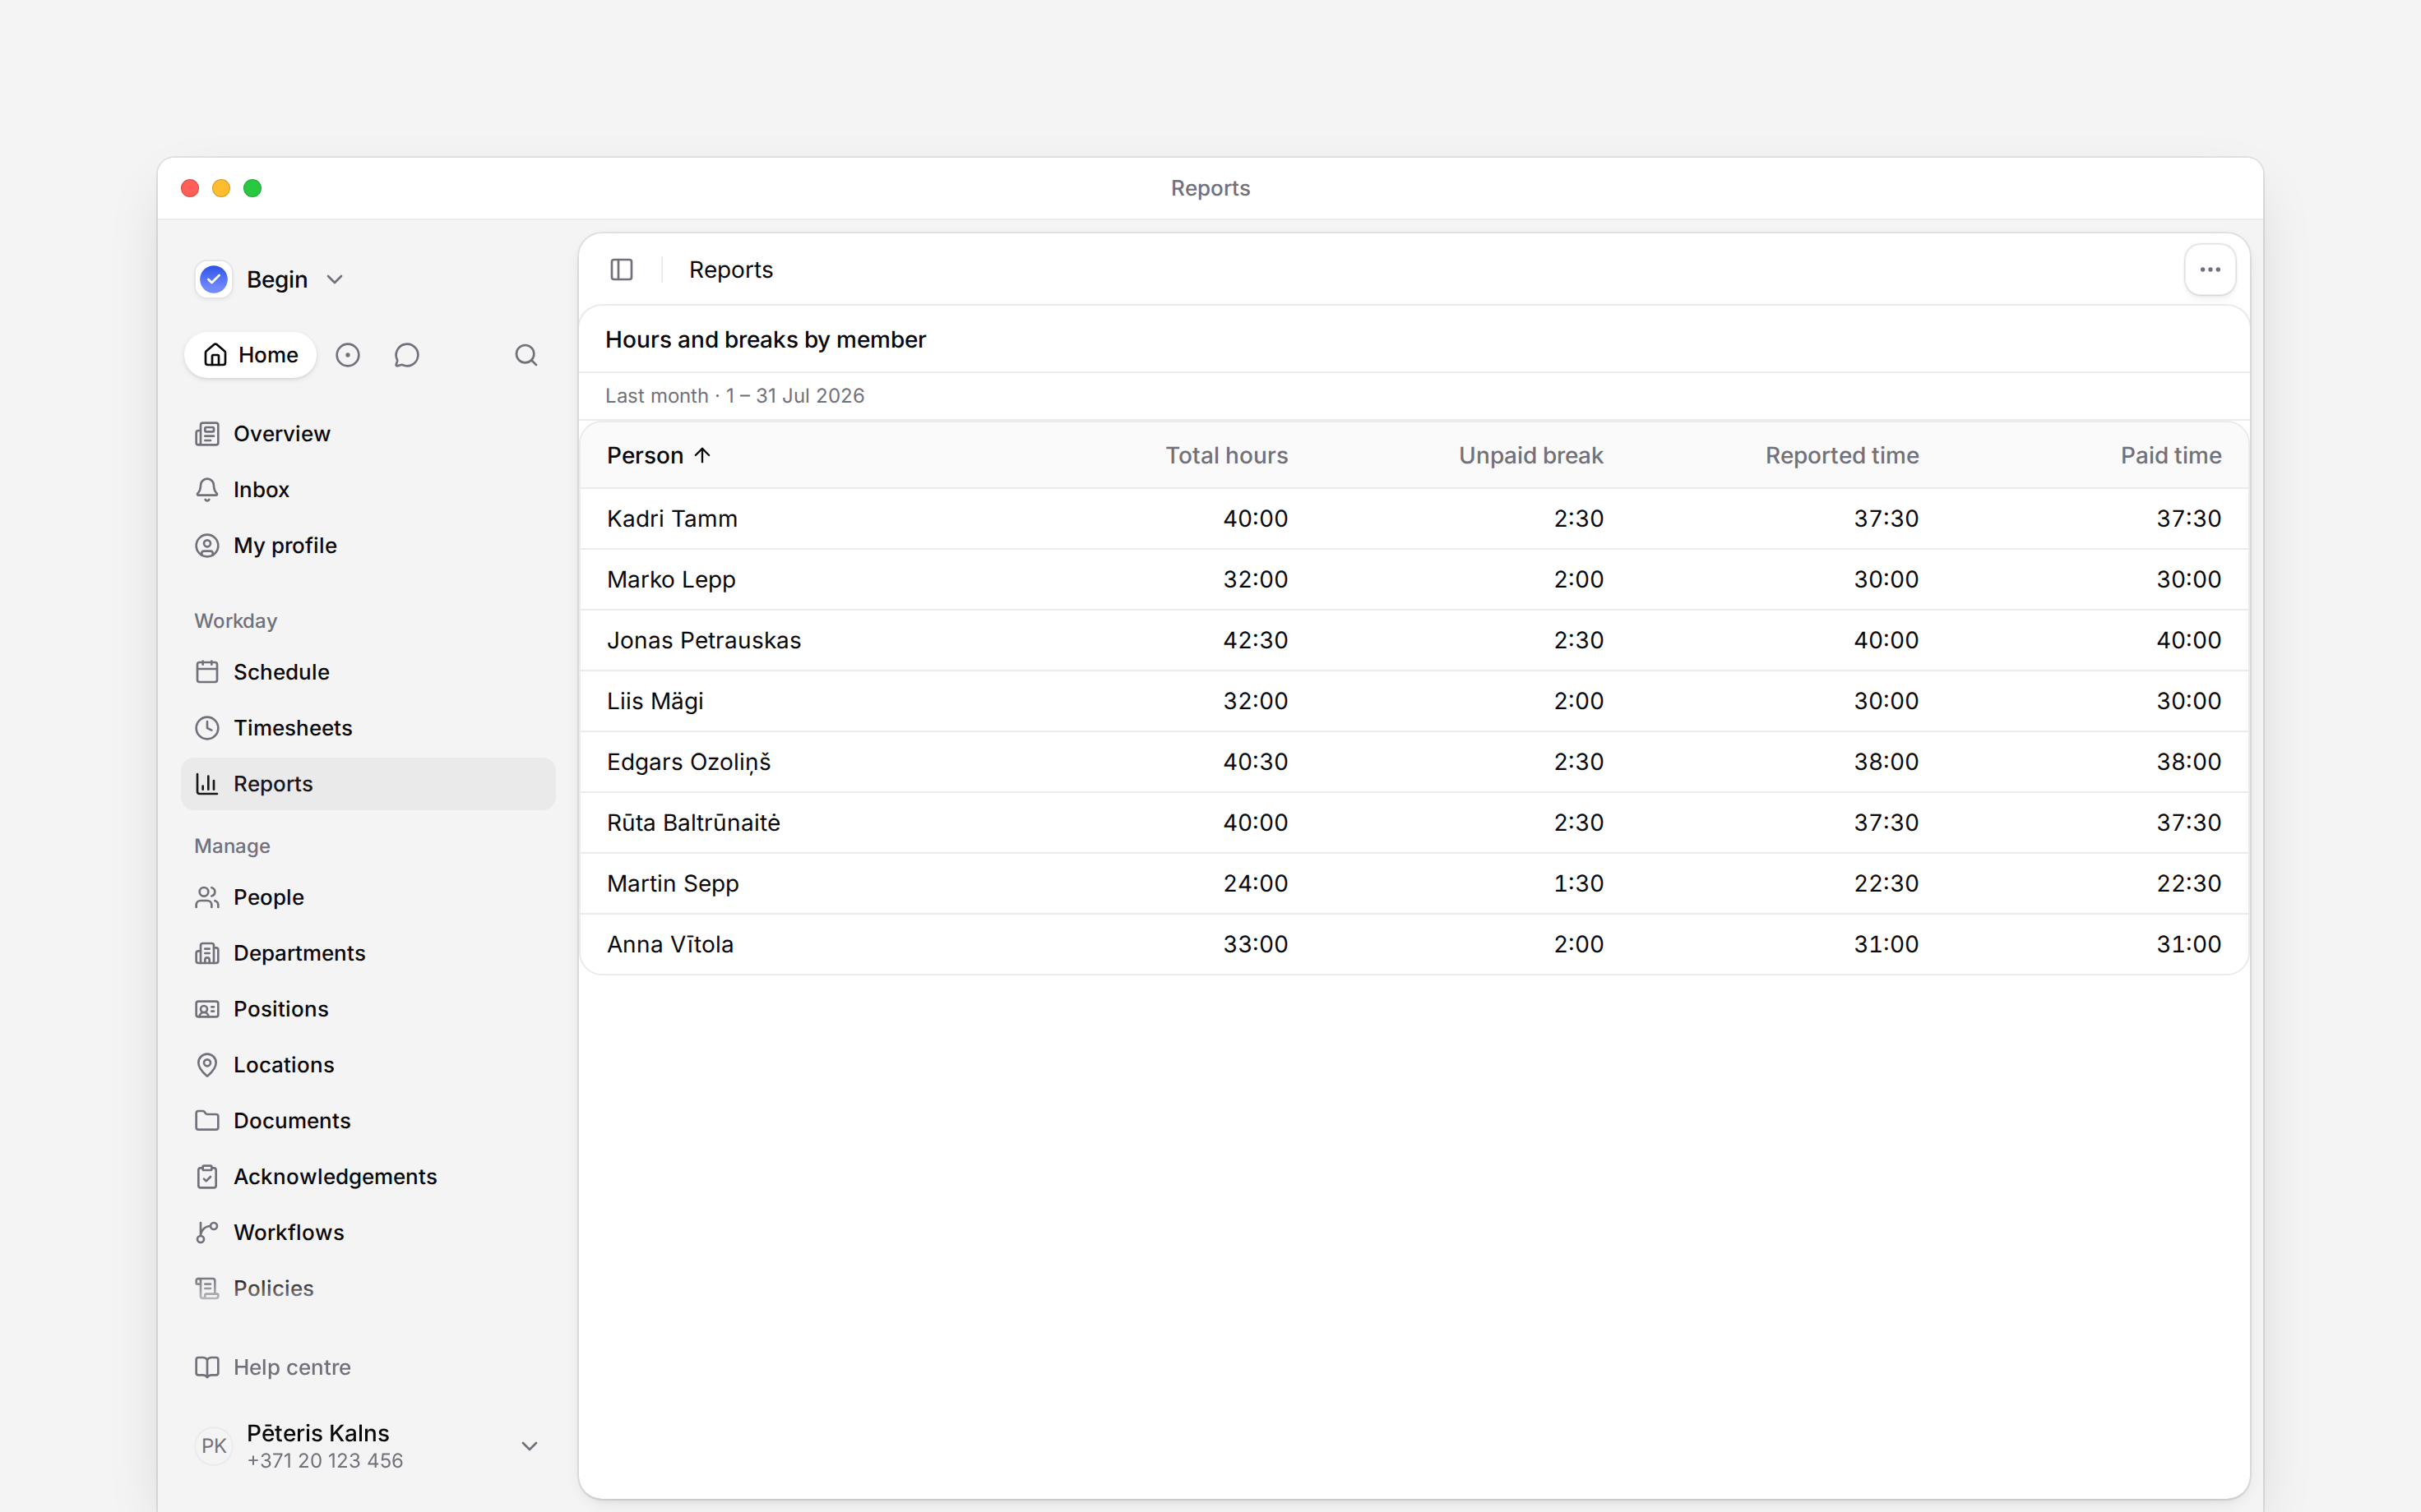Sort by the Person column header
This screenshot has width=2421, height=1512.
pos(658,456)
